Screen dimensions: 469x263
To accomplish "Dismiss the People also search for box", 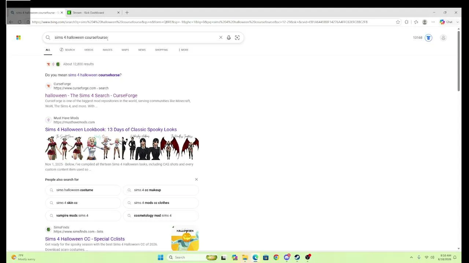I will (x=196, y=179).
